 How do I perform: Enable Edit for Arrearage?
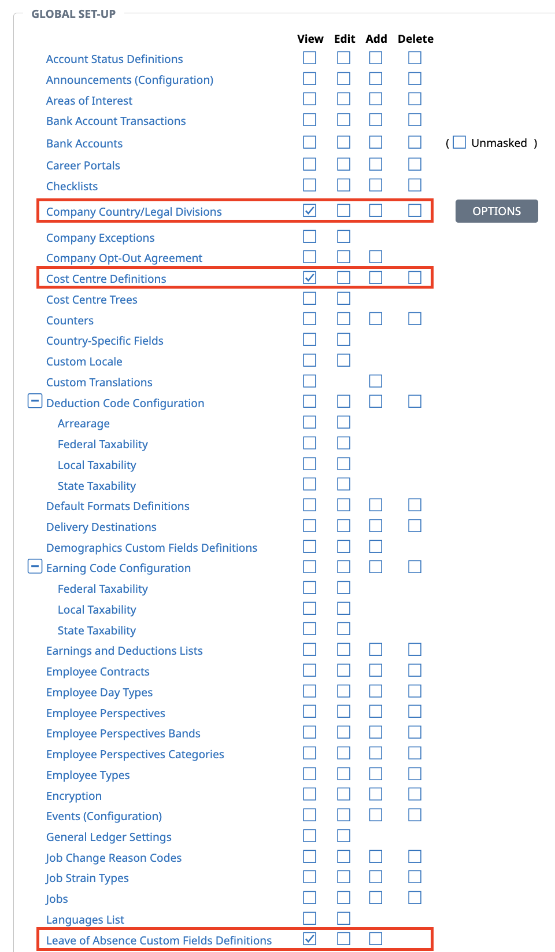coord(344,422)
